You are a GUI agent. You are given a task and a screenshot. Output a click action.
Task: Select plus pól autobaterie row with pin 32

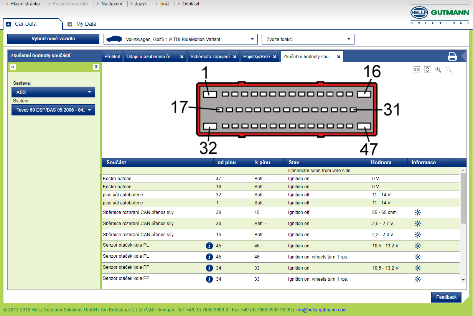tap(280, 195)
